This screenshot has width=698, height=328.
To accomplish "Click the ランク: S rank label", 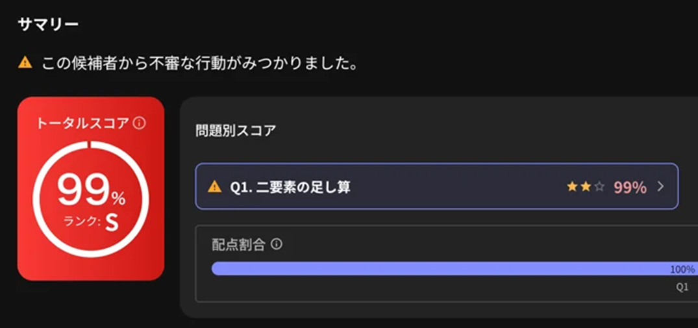I will pyautogui.click(x=92, y=223).
